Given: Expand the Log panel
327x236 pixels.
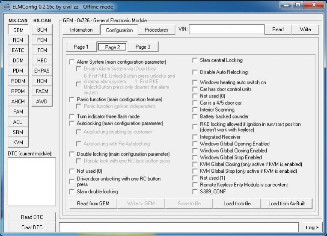Looking at the screenshot, I should (x=312, y=227).
